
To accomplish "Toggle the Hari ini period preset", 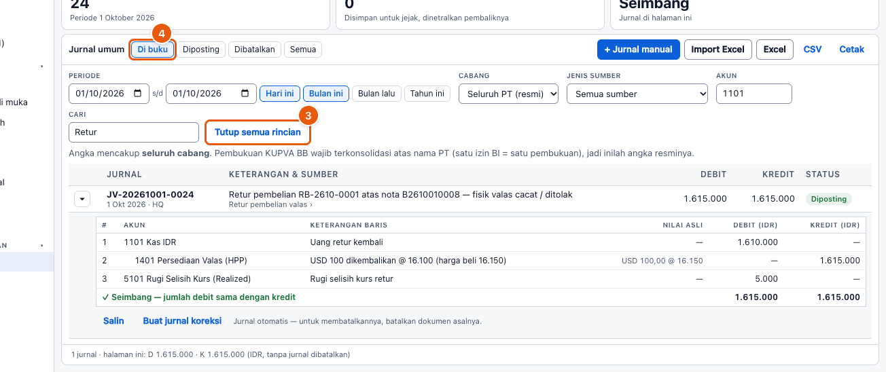I will [x=280, y=94].
